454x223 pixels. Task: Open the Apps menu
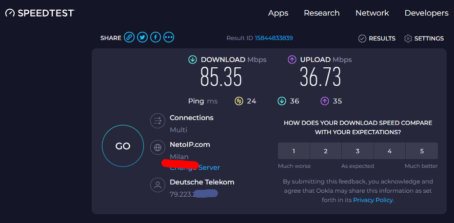(x=278, y=13)
